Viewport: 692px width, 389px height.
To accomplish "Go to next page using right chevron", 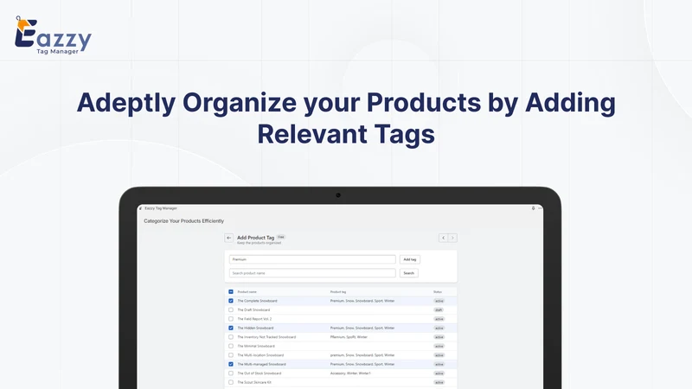I will (x=452, y=238).
